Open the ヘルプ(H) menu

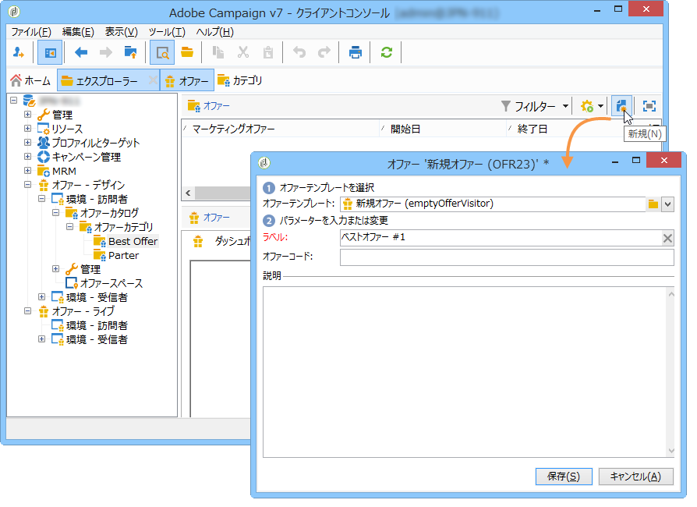tap(214, 32)
